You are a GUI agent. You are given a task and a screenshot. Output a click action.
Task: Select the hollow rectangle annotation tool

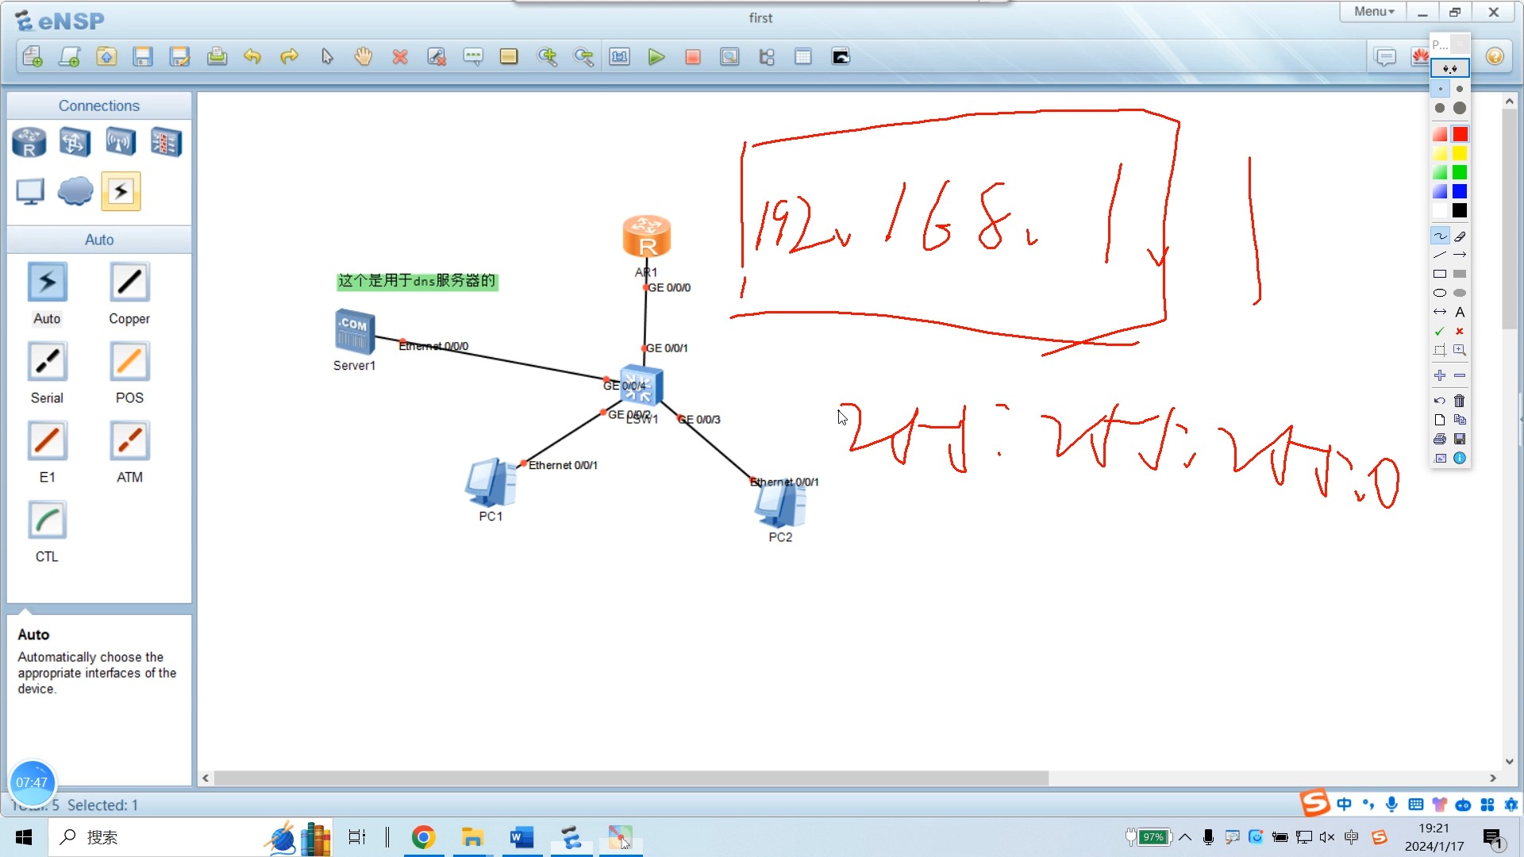[1440, 274]
